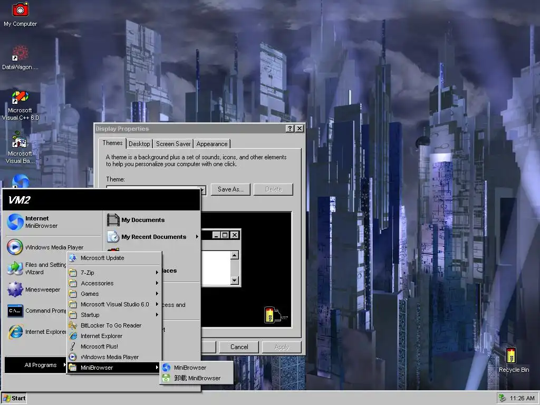This screenshot has height=405, width=540.
Task: Expand the Startup program folder
Action: (x=114, y=315)
